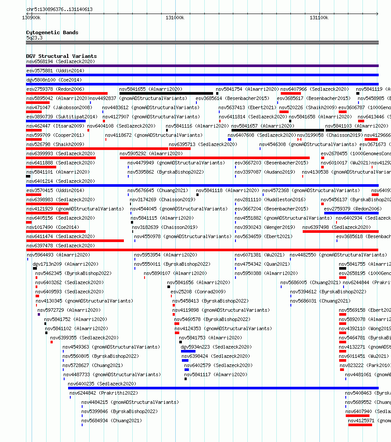Screen dimensions: 391x442
Task: Click the nsv6568194 (Sedlazeck2020) variant label
Action: point(61,61)
